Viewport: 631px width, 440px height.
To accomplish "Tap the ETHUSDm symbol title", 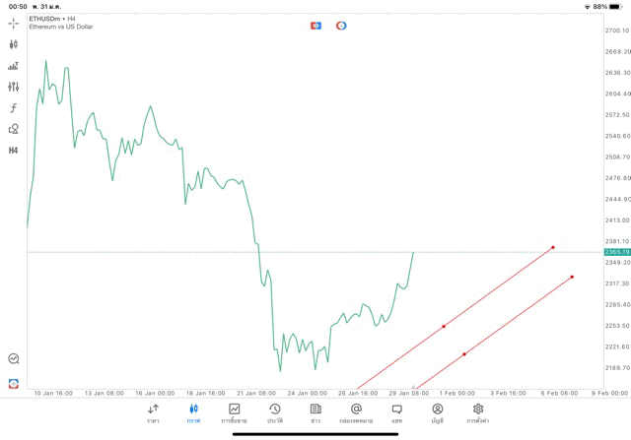I will 46,19.
